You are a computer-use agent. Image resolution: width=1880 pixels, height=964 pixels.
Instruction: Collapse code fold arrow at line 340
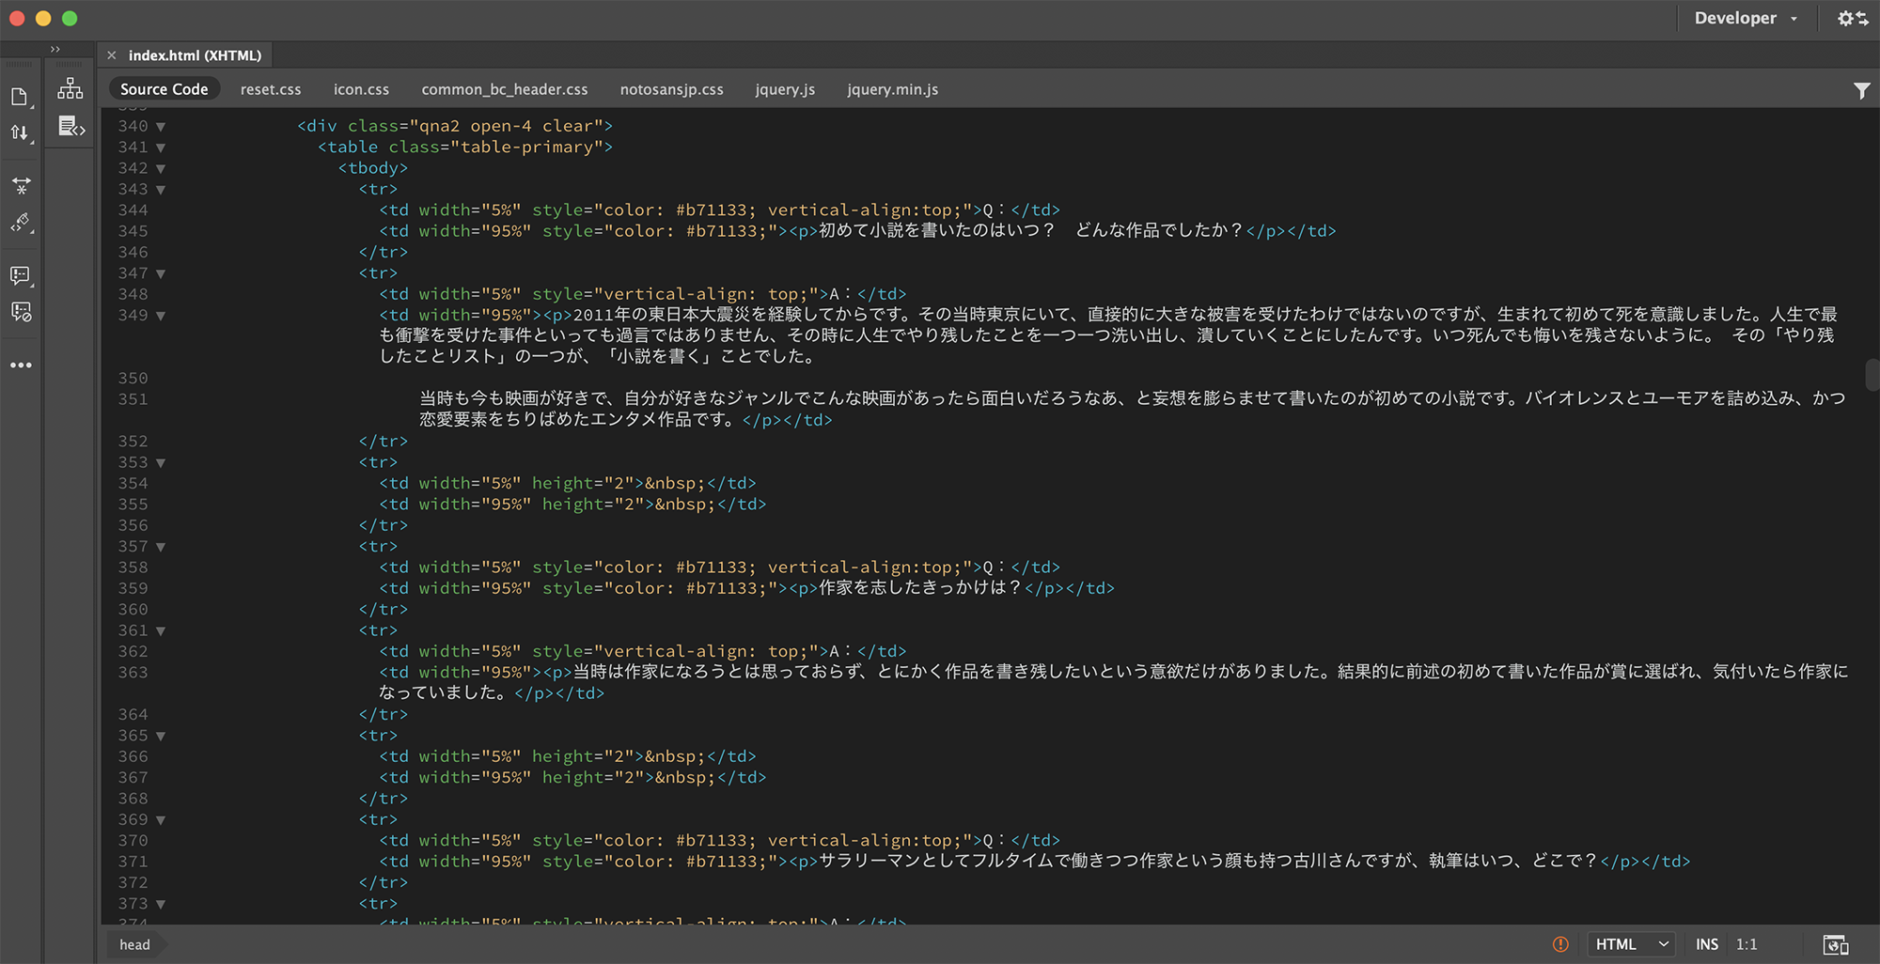point(161,127)
